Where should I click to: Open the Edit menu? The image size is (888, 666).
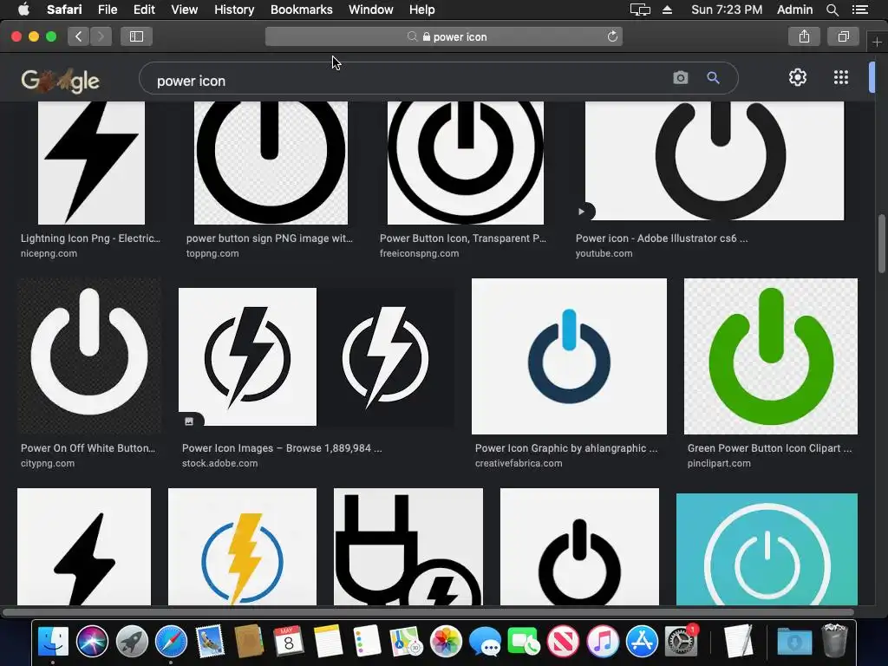pos(144,10)
